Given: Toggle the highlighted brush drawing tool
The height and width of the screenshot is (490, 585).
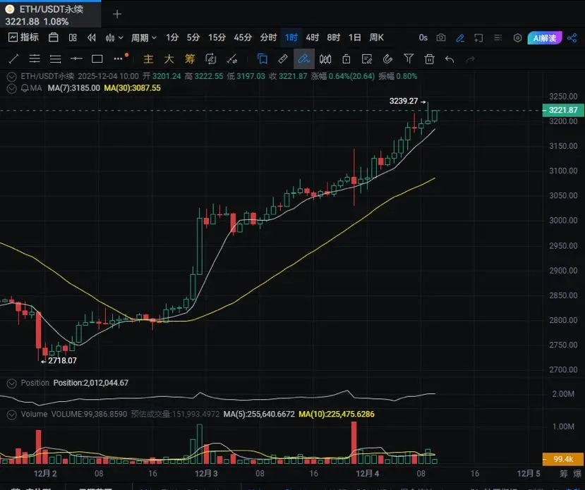Looking at the screenshot, I should click(304, 59).
